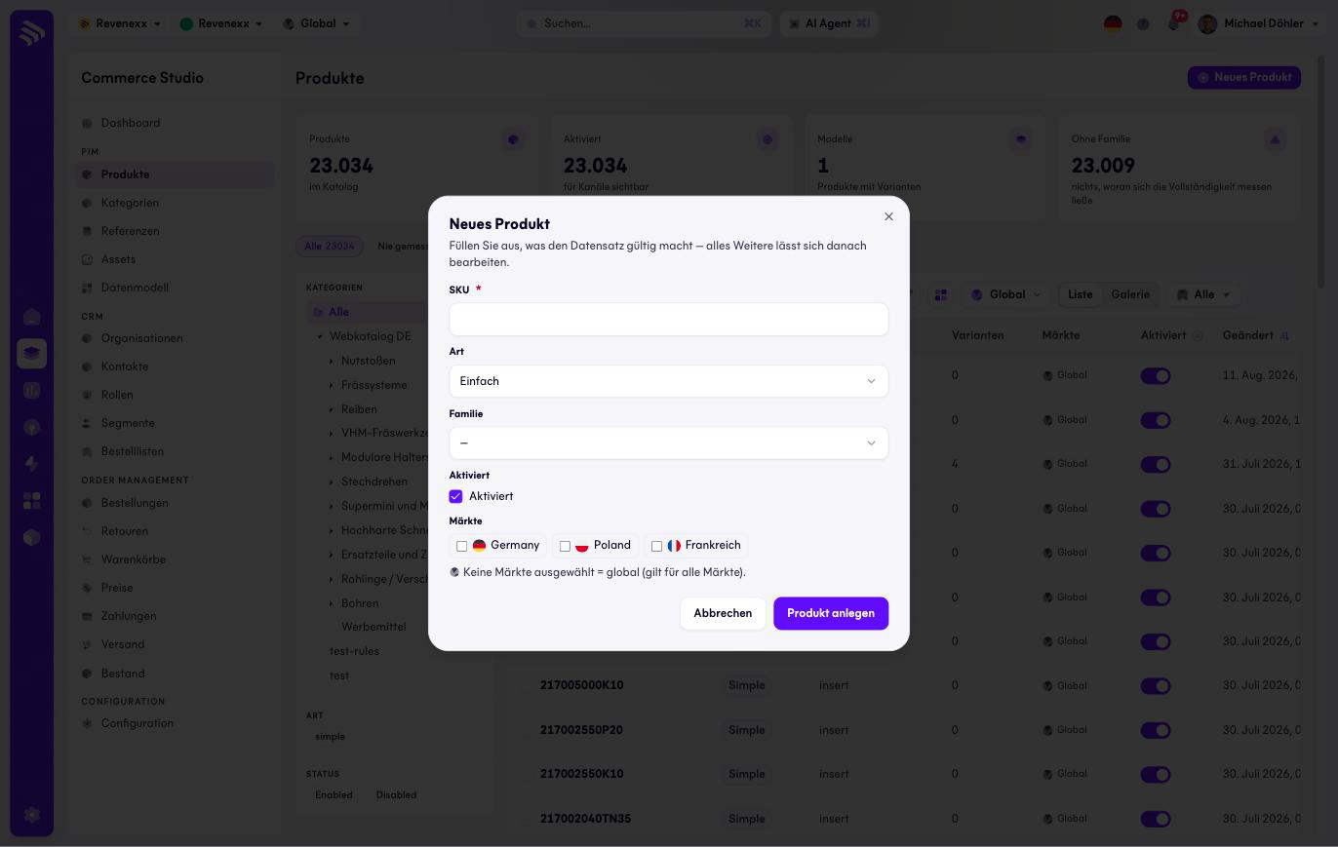
Task: Expand the Michael Döhler user menu
Action: (x=1263, y=23)
